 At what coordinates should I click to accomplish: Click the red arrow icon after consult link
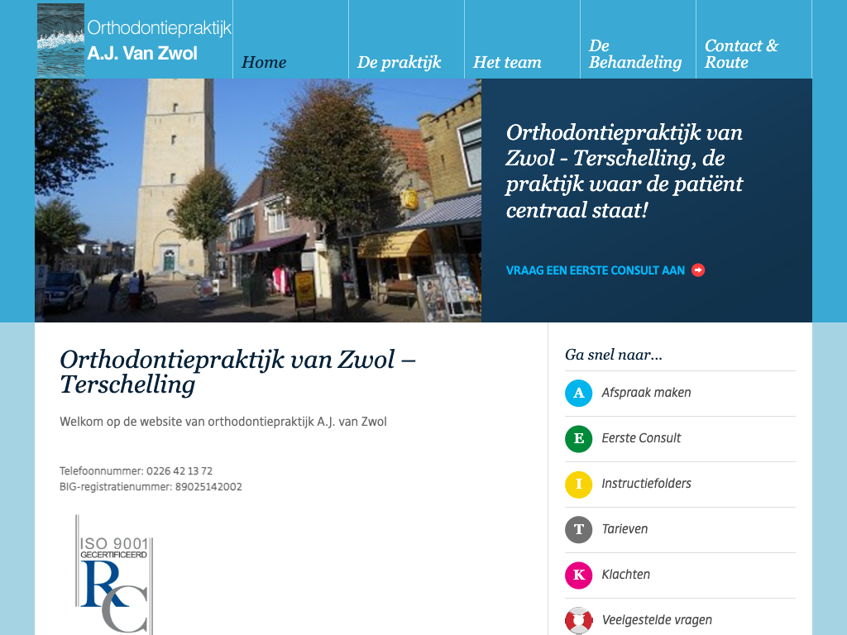tap(698, 270)
